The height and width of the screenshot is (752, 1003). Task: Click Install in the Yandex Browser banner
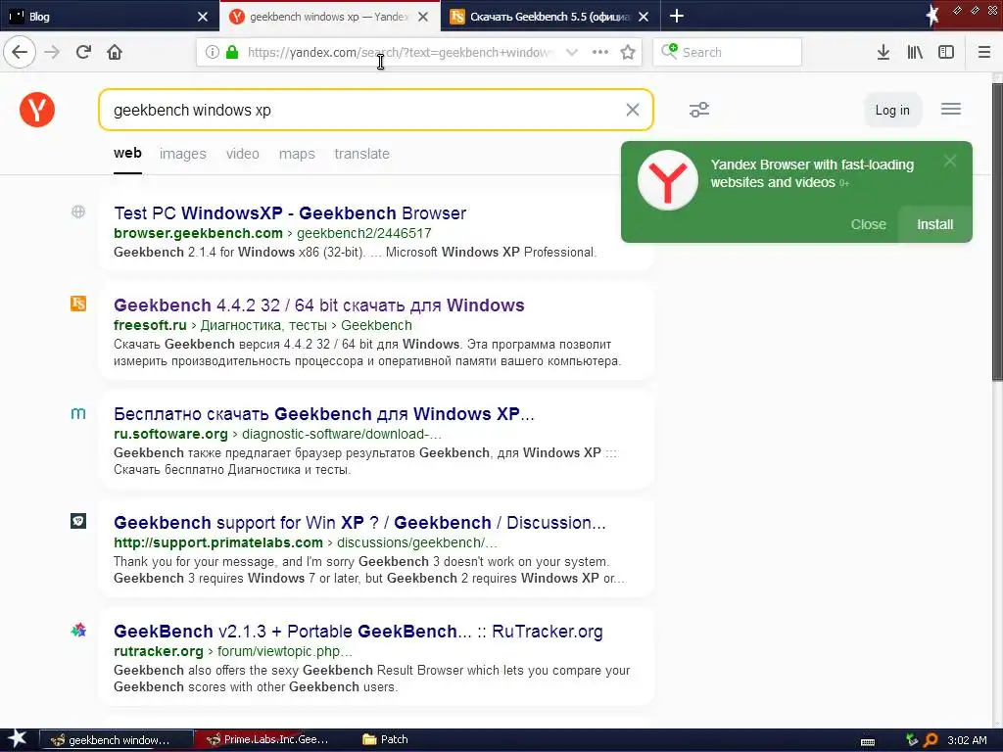point(935,224)
